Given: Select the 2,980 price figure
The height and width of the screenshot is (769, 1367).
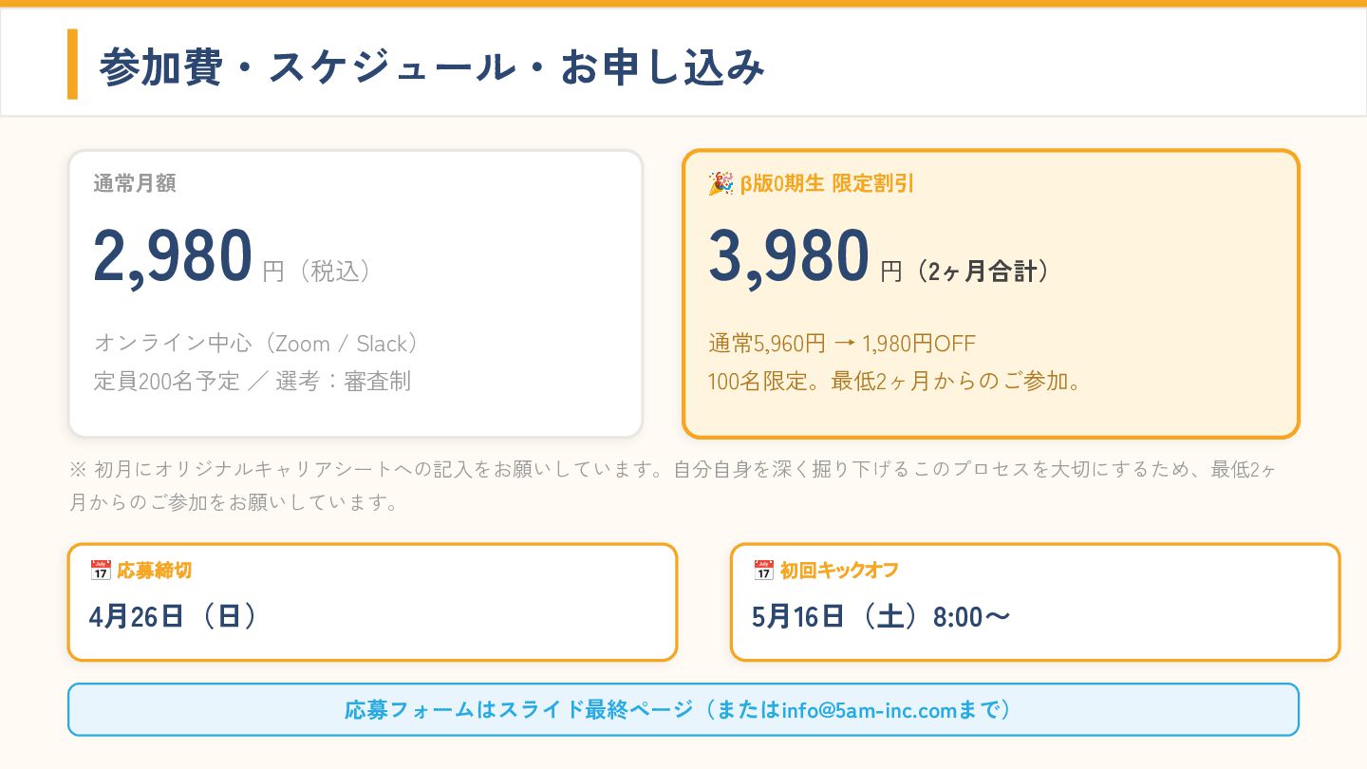Looking at the screenshot, I should [x=173, y=256].
